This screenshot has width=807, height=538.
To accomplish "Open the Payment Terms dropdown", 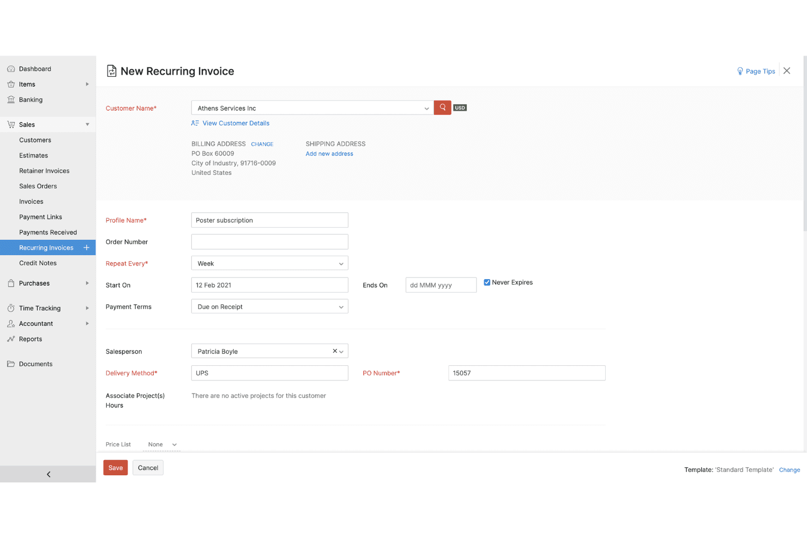I will click(x=270, y=307).
